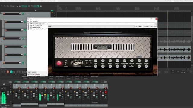Flip the ON/STEREO toggle switch on the amp

(66, 63)
